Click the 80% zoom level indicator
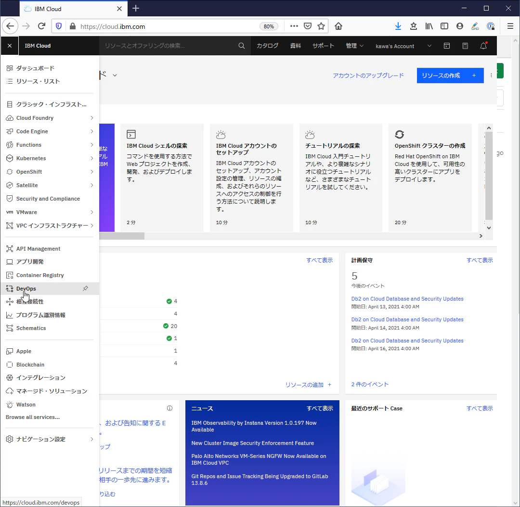520x507 pixels. (269, 26)
